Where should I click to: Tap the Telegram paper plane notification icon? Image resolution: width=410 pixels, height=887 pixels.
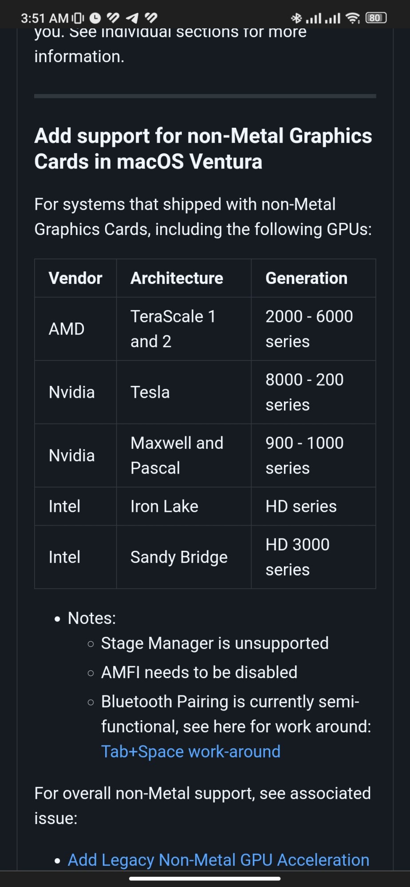[x=132, y=18]
